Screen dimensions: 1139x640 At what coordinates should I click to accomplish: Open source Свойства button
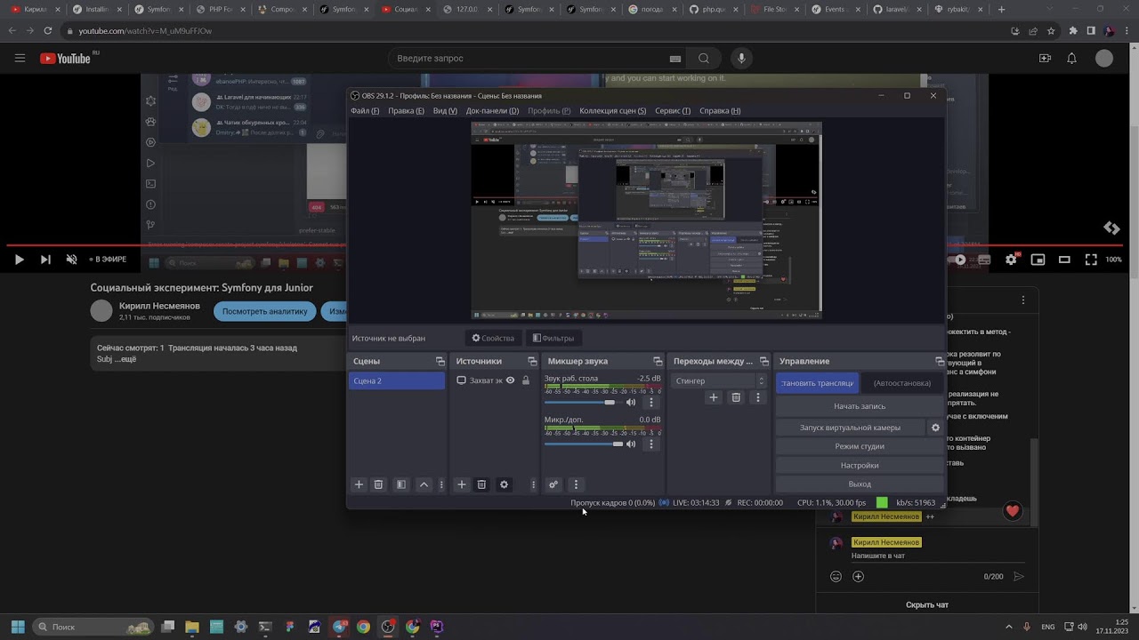[x=493, y=338]
